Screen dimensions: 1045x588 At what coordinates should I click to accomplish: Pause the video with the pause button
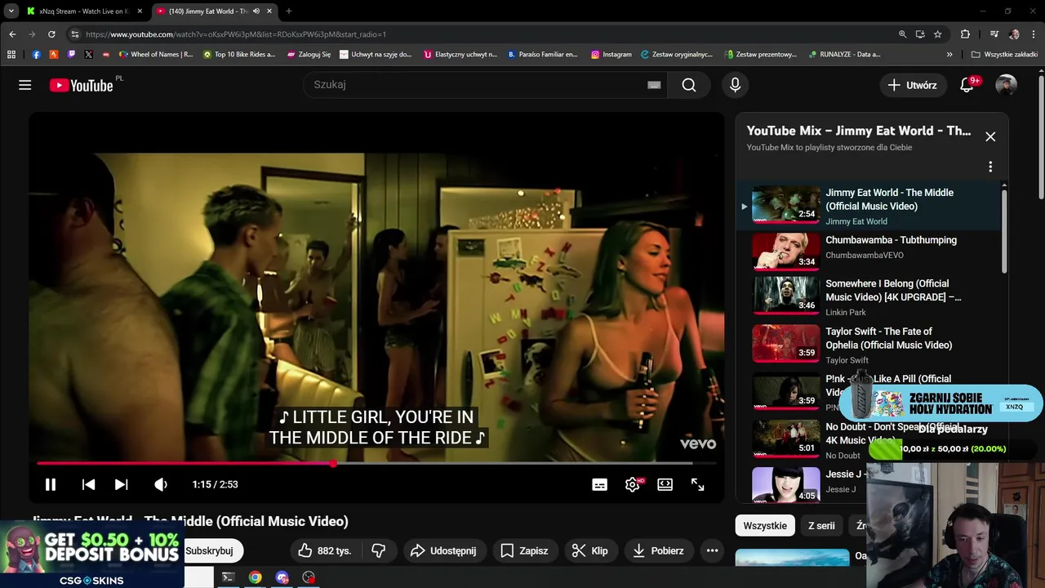click(x=50, y=484)
